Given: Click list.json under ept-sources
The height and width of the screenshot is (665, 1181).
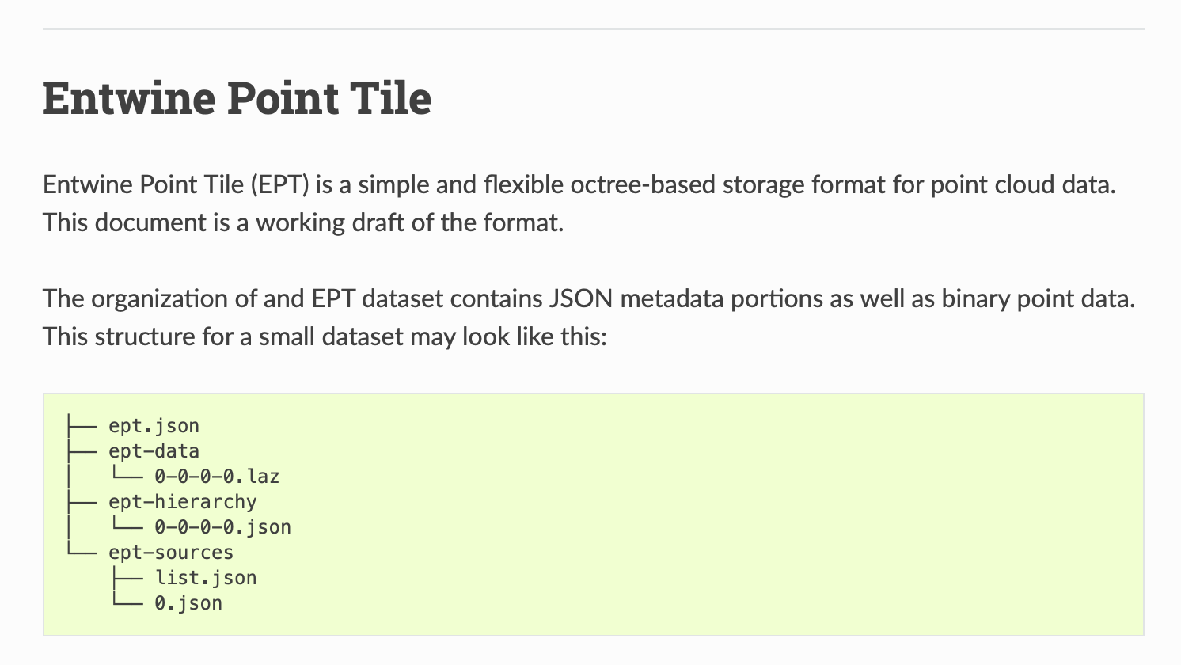Looking at the screenshot, I should [205, 578].
